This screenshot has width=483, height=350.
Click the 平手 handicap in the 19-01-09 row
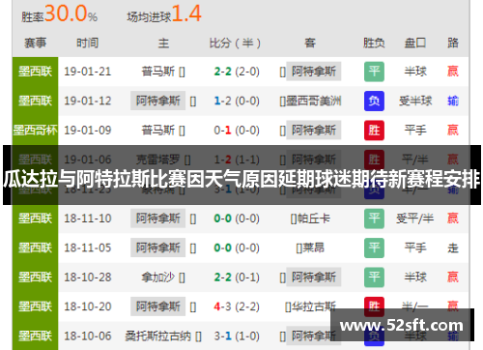[x=415, y=131]
